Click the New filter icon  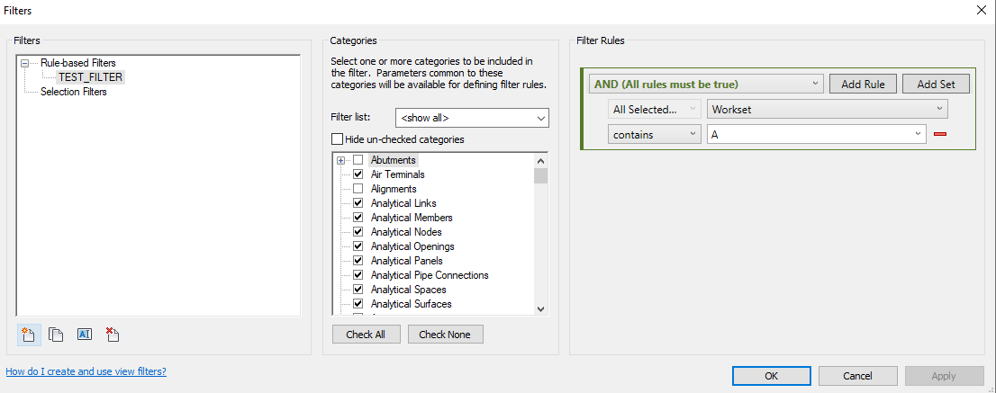click(x=27, y=335)
